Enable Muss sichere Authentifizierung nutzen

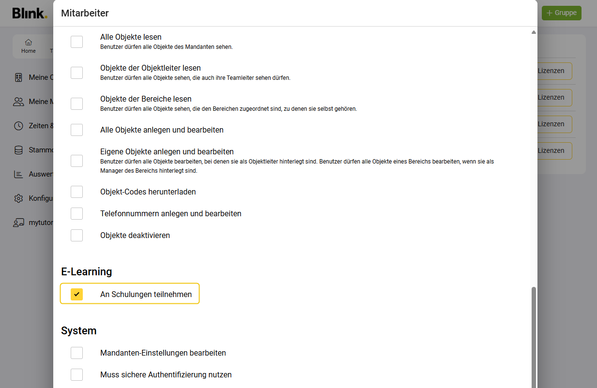tap(77, 374)
